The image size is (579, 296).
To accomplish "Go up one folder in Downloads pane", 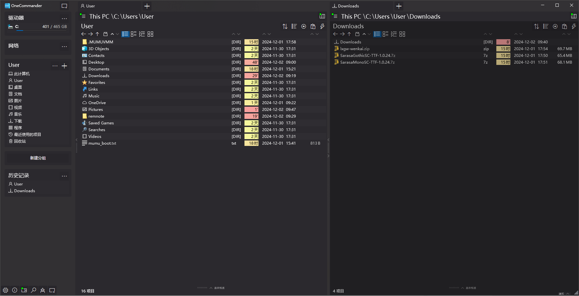I will [349, 34].
